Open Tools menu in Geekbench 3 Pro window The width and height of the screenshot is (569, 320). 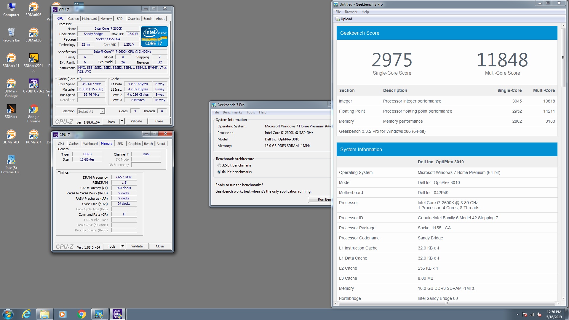tap(250, 112)
